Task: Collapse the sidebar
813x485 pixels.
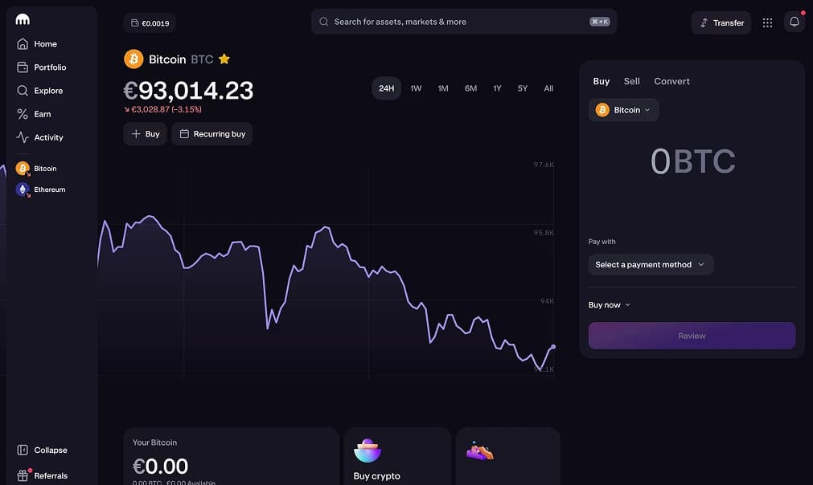Action: (x=50, y=450)
